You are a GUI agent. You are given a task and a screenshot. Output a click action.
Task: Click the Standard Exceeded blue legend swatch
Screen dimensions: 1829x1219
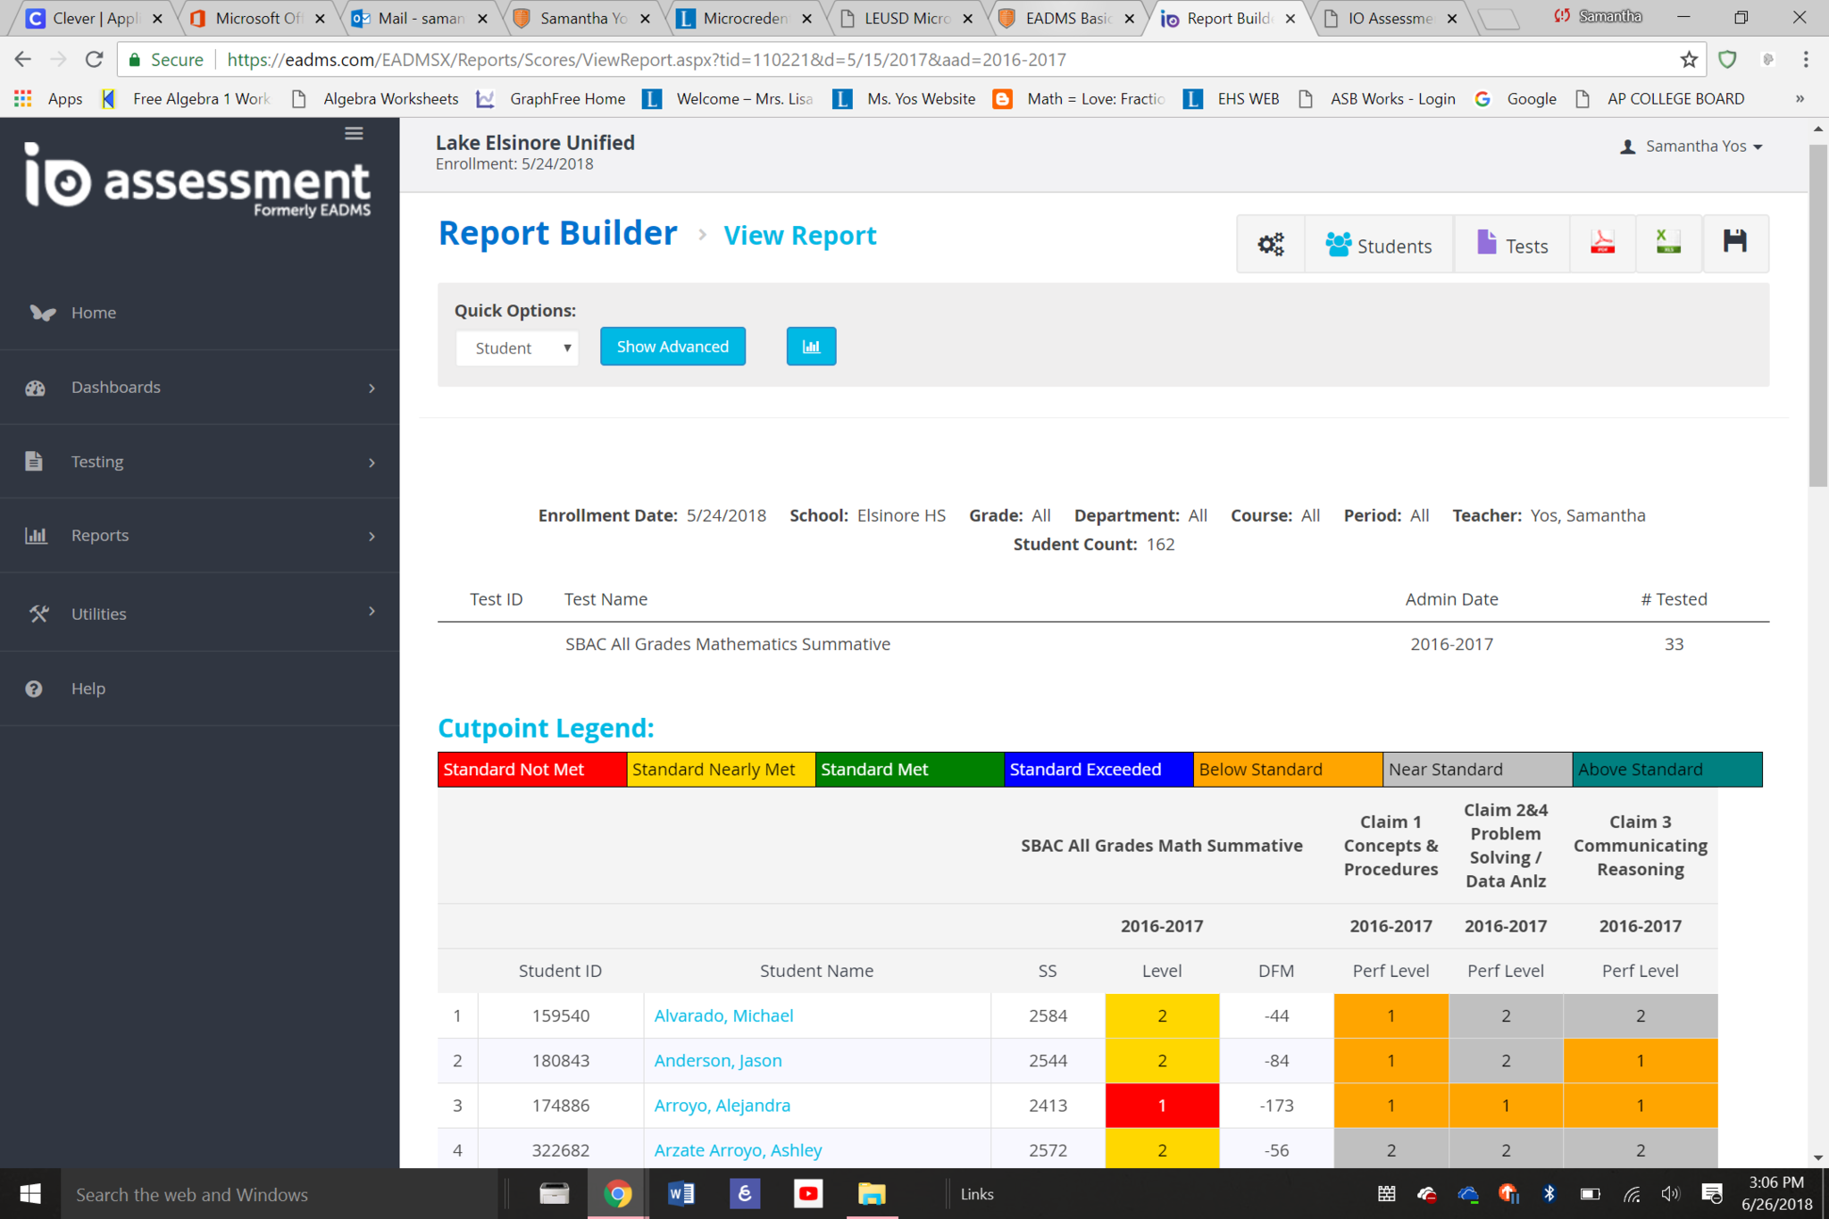click(x=1098, y=769)
